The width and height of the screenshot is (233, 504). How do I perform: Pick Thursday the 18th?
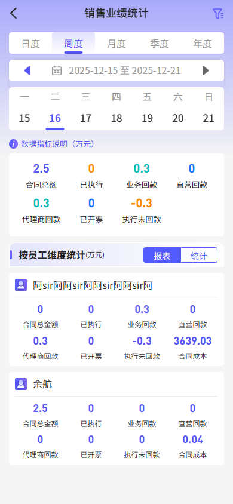pyautogui.click(x=116, y=118)
